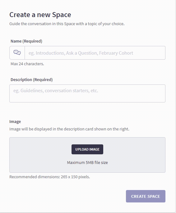Click the icon box beside the Name input

pyautogui.click(x=17, y=53)
